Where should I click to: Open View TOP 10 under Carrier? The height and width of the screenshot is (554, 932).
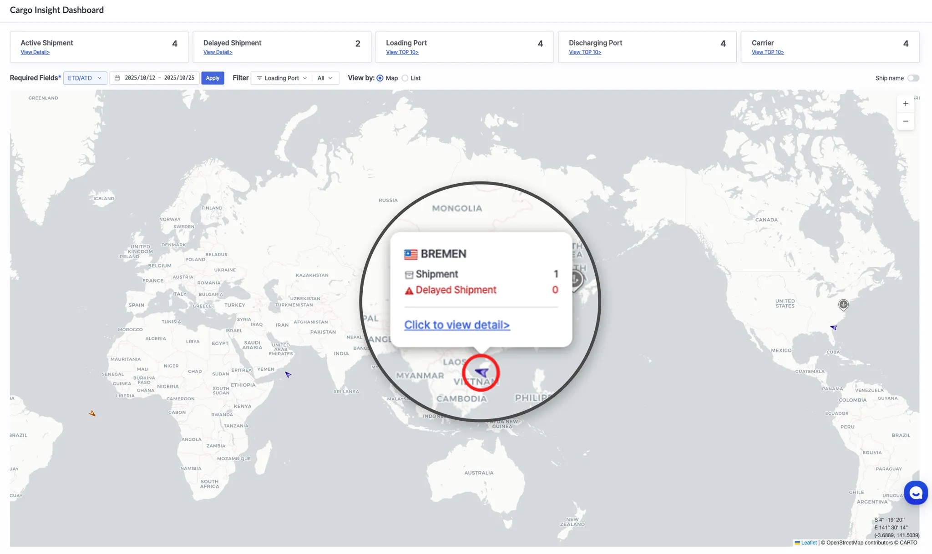coord(768,52)
